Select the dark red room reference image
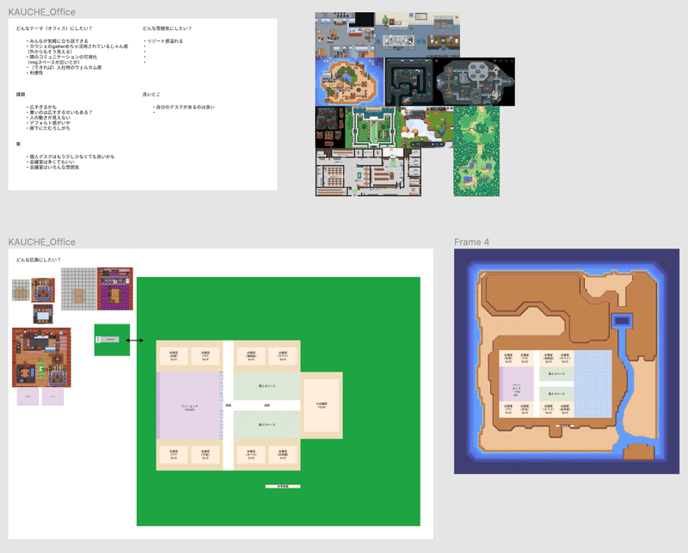The height and width of the screenshot is (553, 688). coord(330,126)
